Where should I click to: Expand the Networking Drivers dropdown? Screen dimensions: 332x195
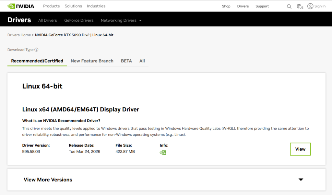(121, 20)
